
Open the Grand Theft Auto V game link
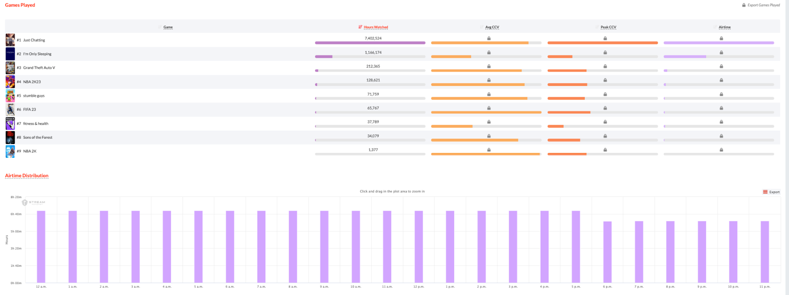point(39,68)
